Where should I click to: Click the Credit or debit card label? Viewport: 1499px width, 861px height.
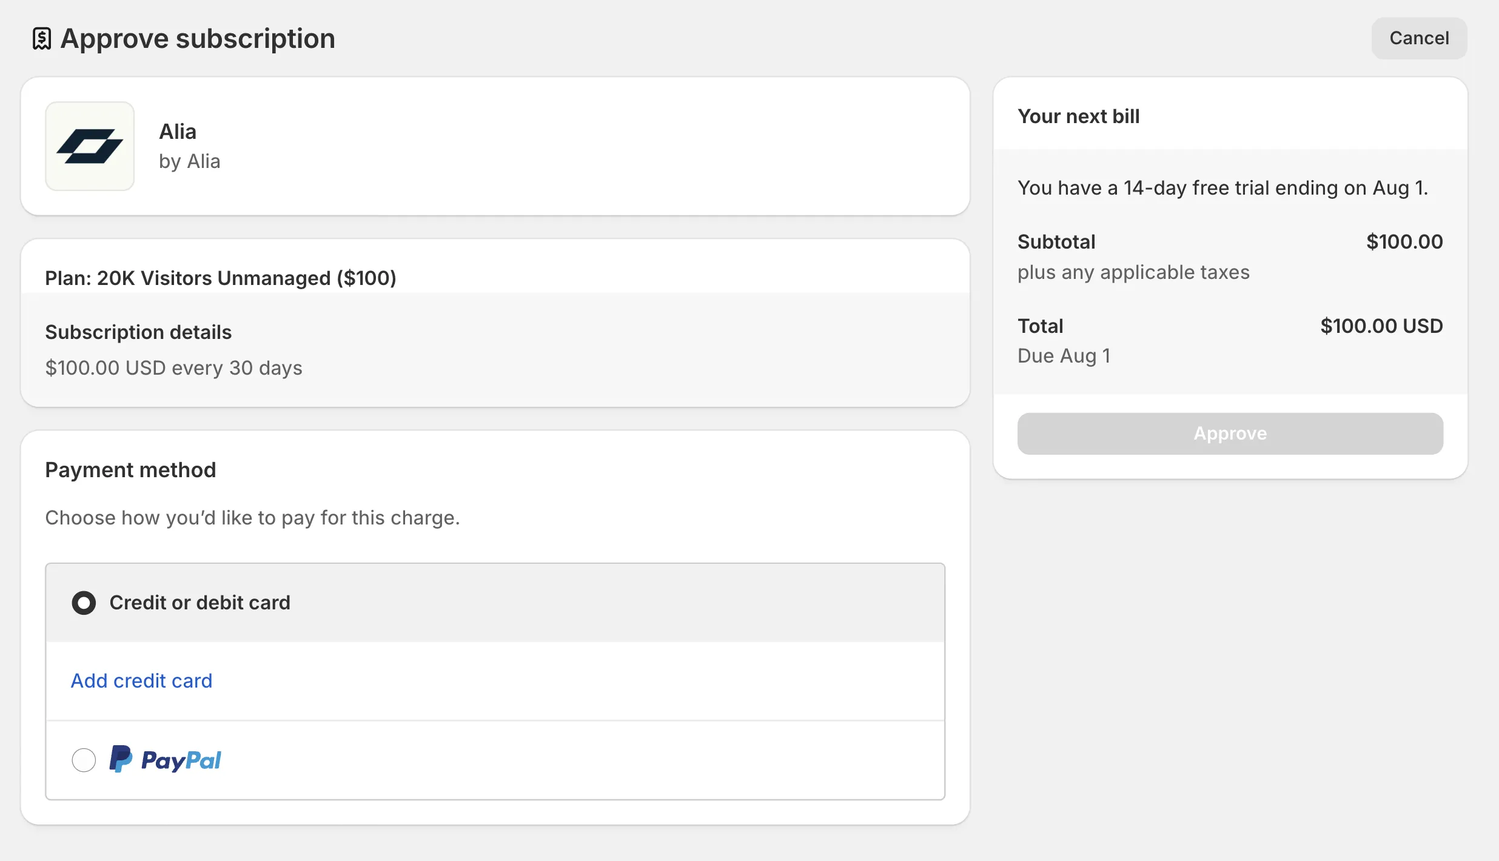(x=200, y=603)
